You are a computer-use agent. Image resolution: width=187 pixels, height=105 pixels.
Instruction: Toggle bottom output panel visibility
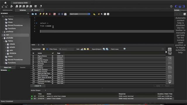(180, 6)
